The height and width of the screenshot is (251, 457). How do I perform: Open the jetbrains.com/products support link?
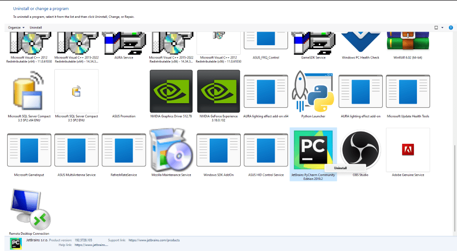point(154,240)
